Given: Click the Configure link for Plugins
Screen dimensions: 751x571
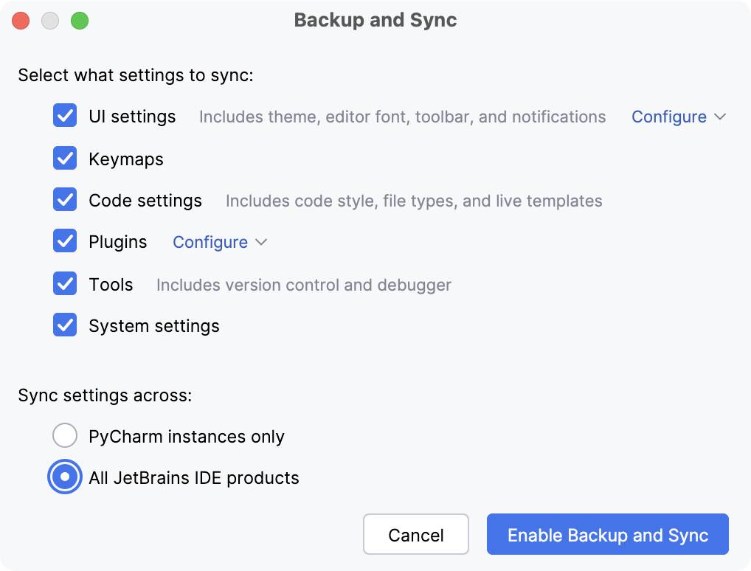Looking at the screenshot, I should click(x=210, y=242).
